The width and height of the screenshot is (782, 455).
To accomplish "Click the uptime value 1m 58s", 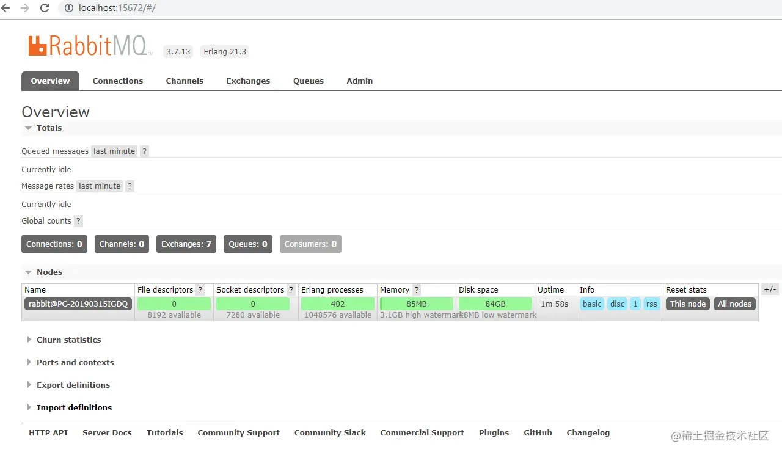I will click(555, 304).
